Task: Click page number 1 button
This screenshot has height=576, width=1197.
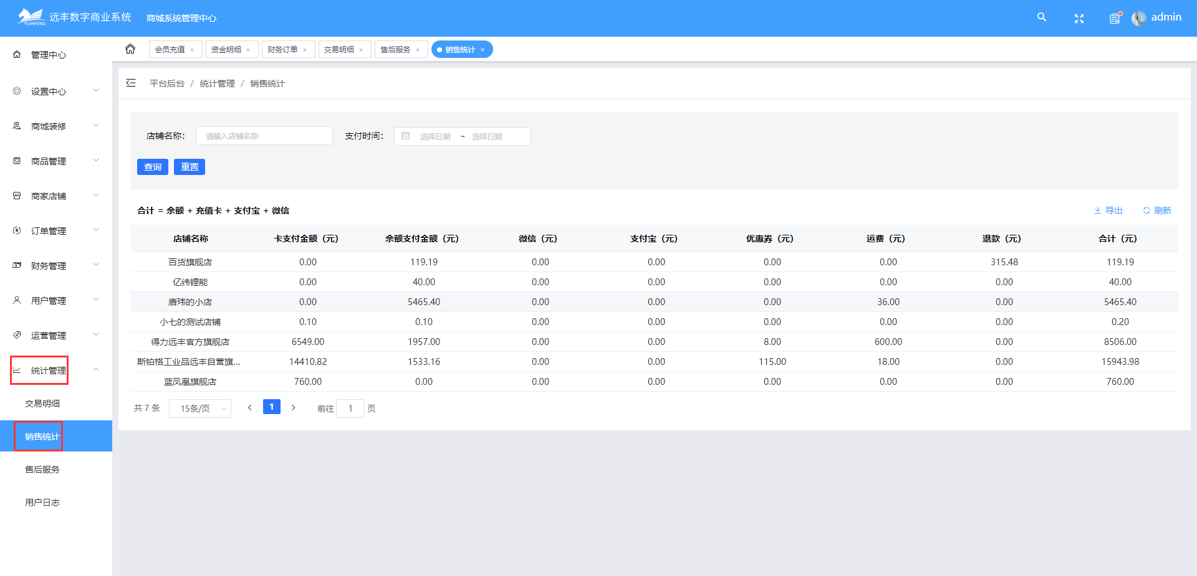Action: pos(272,407)
